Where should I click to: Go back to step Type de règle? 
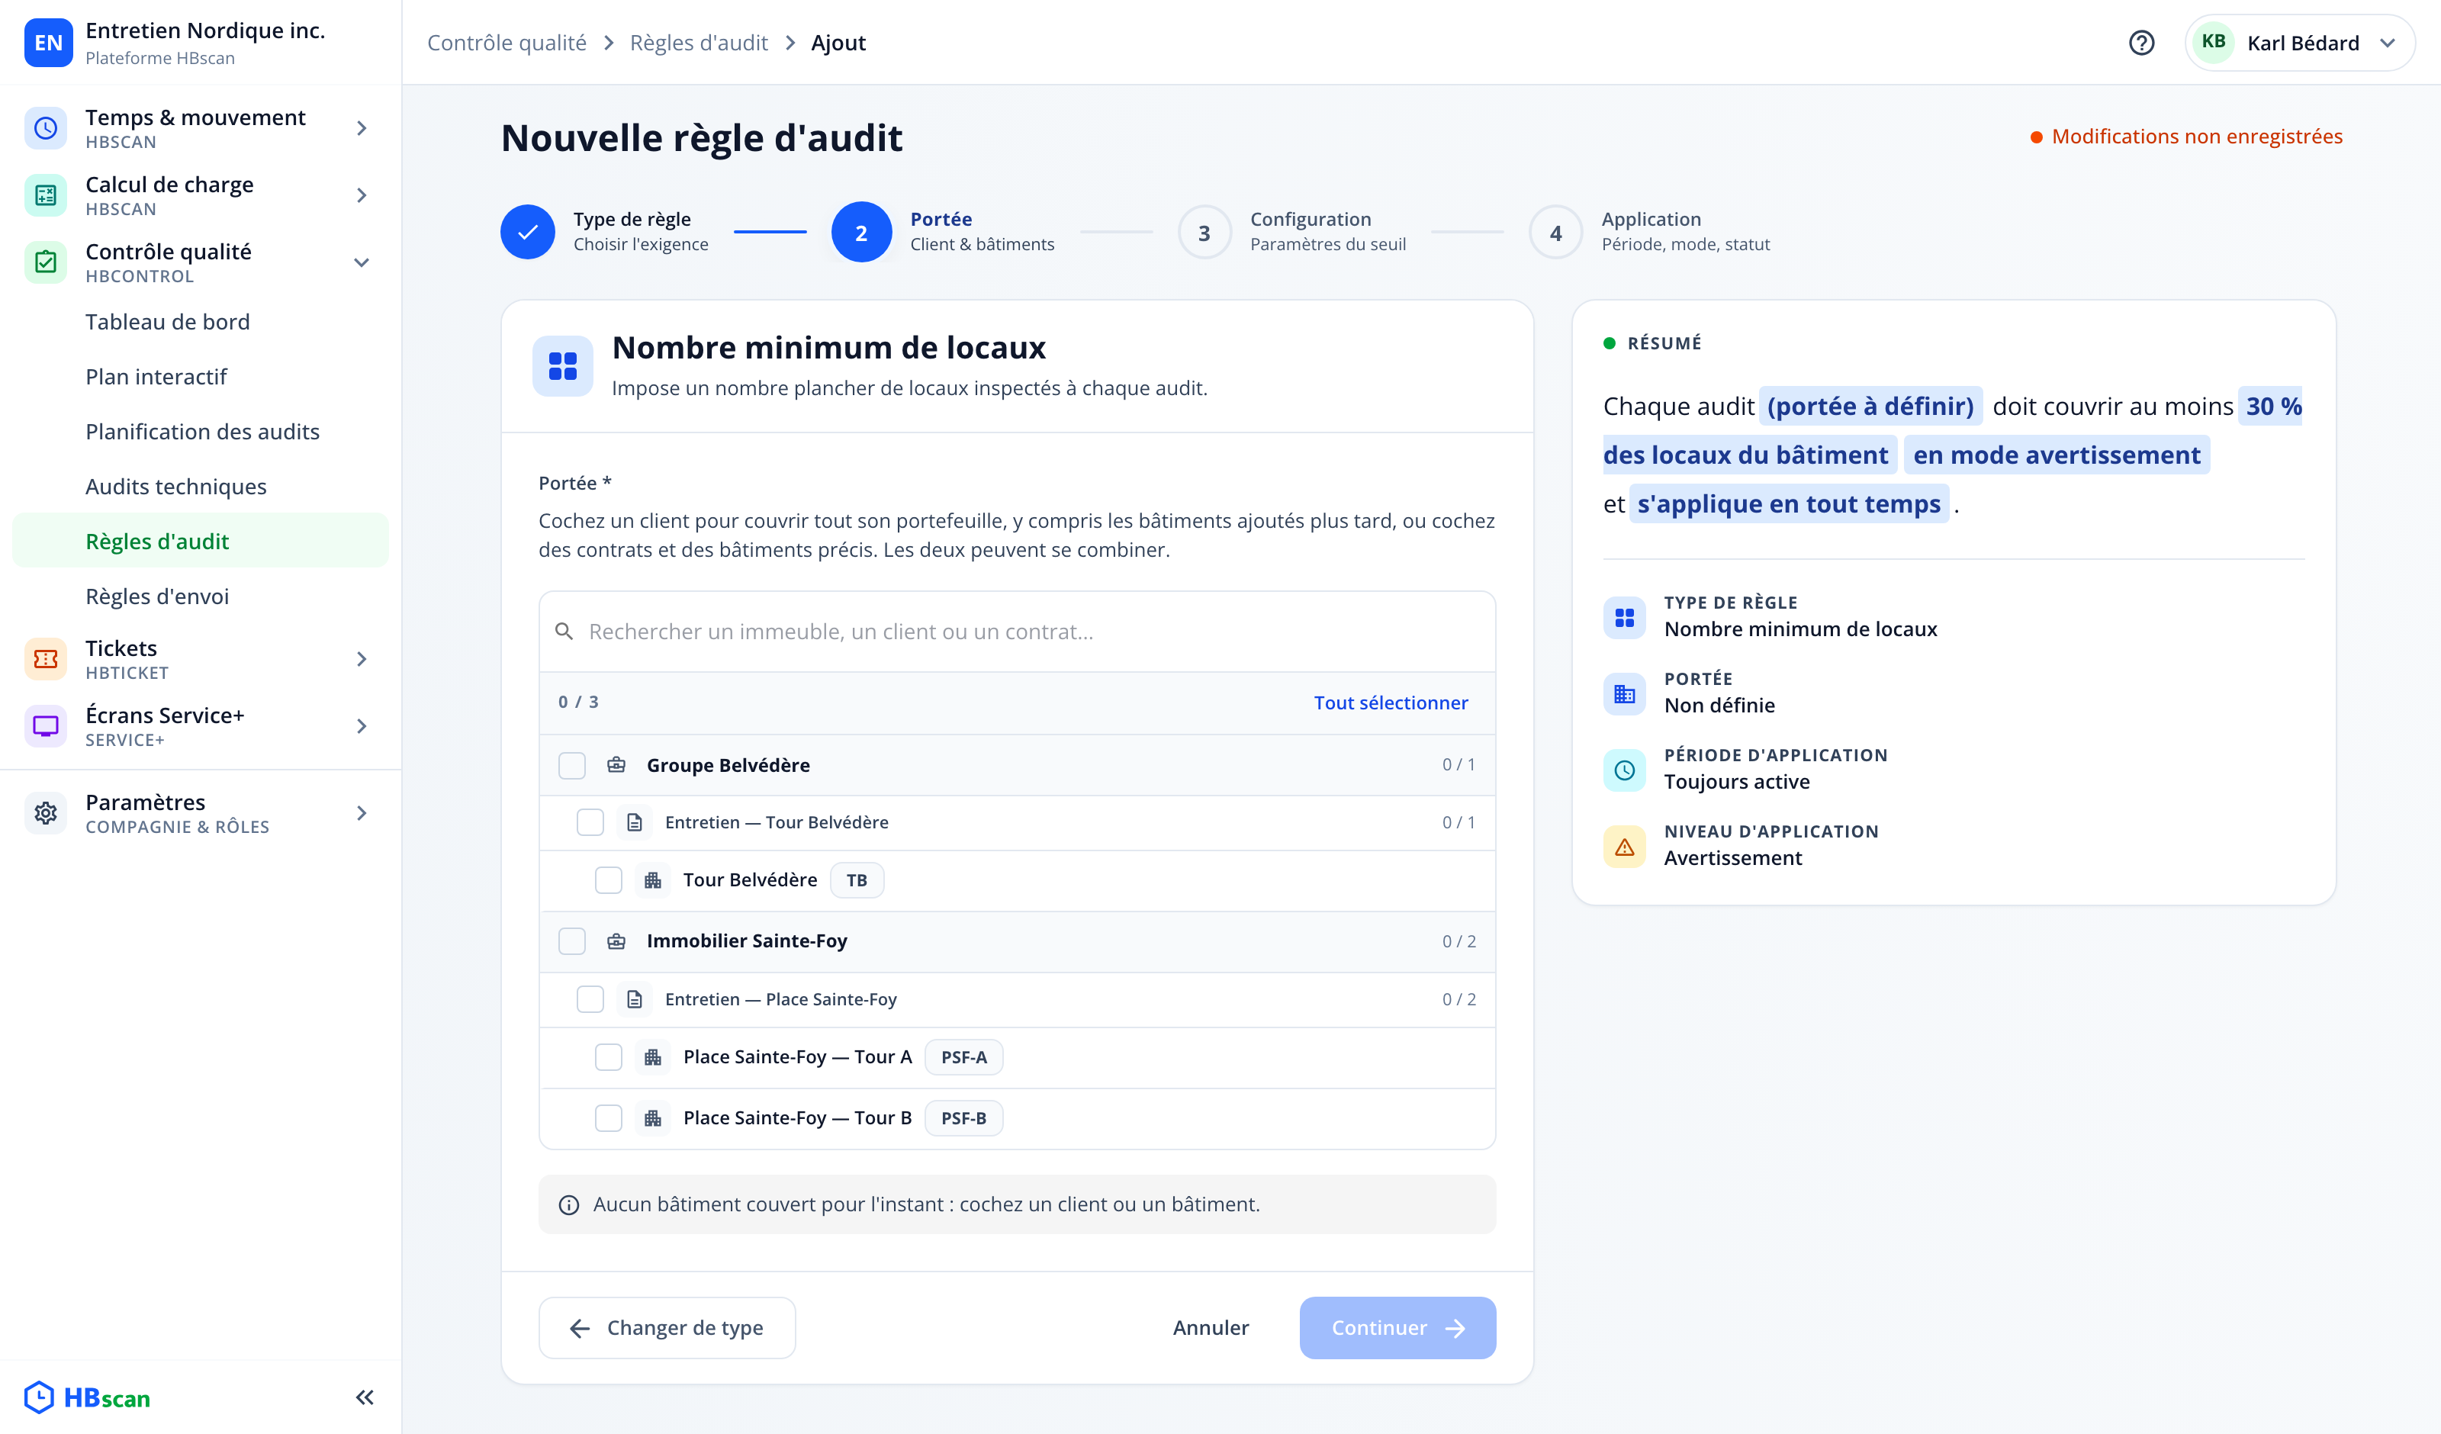point(604,232)
